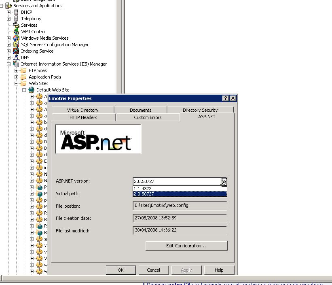Click the Services and Applications icon
Screen dimensions: 332x285
coord(8,6)
